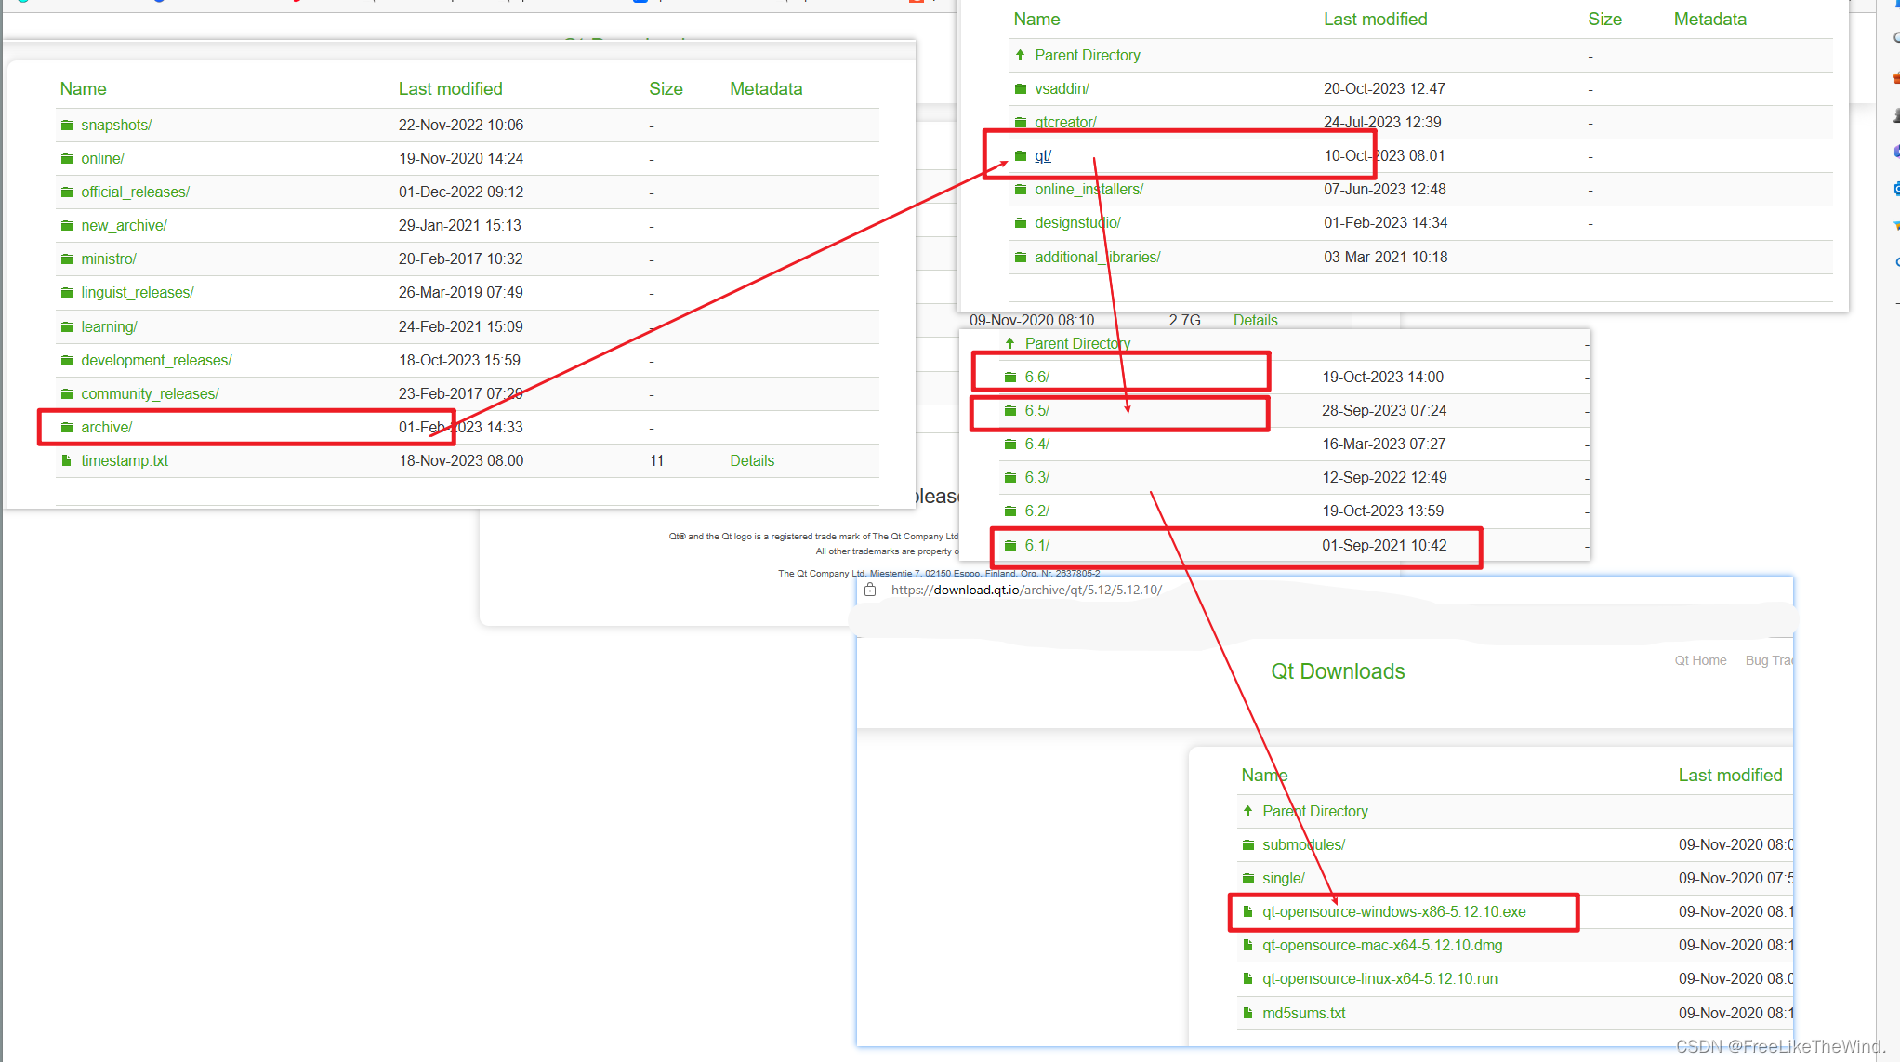1900x1062 pixels.
Task: Open the qt/ folder link
Action: pyautogui.click(x=1043, y=156)
